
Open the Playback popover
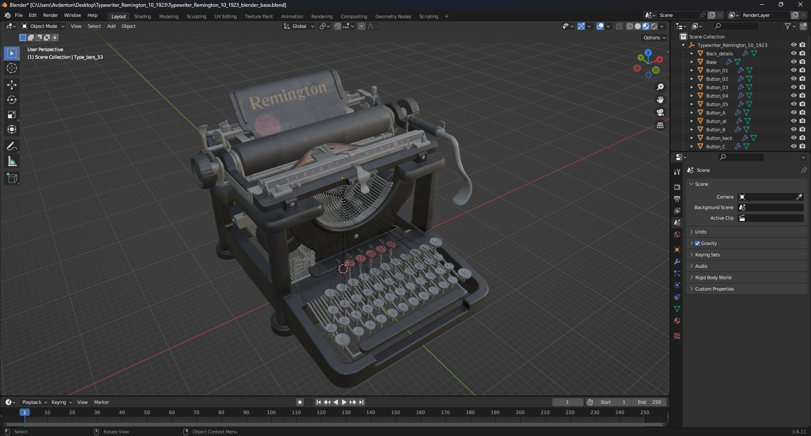point(34,402)
